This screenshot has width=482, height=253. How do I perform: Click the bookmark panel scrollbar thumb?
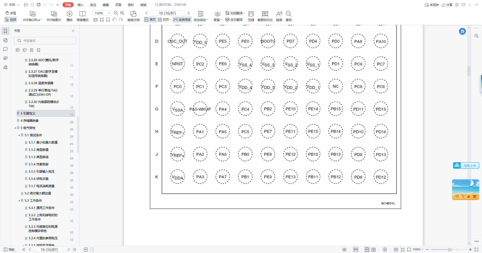point(78,135)
